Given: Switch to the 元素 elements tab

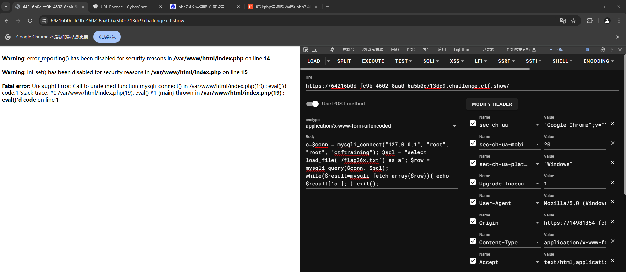Looking at the screenshot, I should [330, 50].
